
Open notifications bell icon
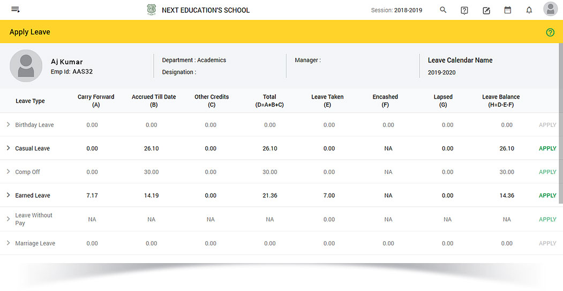[x=529, y=10]
